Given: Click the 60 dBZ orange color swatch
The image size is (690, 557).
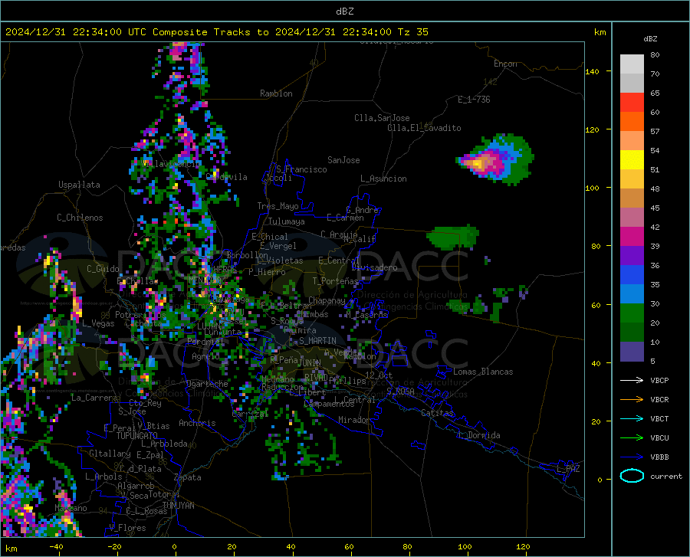Looking at the screenshot, I should [632, 122].
